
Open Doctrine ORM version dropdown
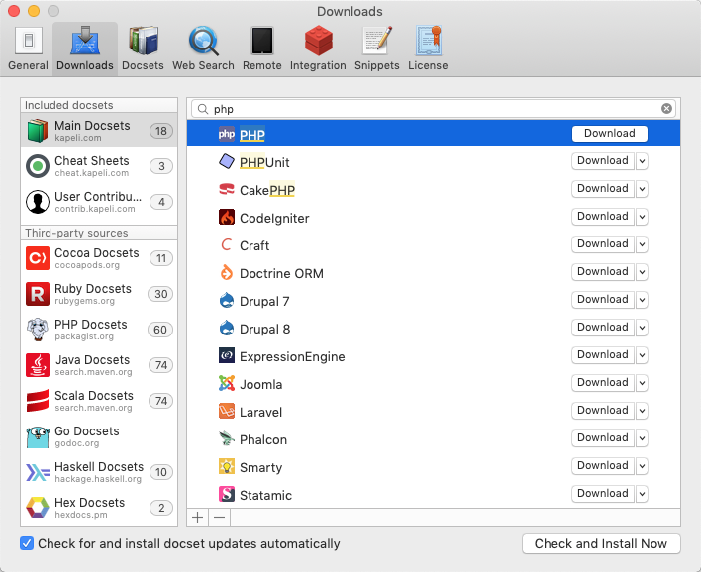(x=642, y=272)
